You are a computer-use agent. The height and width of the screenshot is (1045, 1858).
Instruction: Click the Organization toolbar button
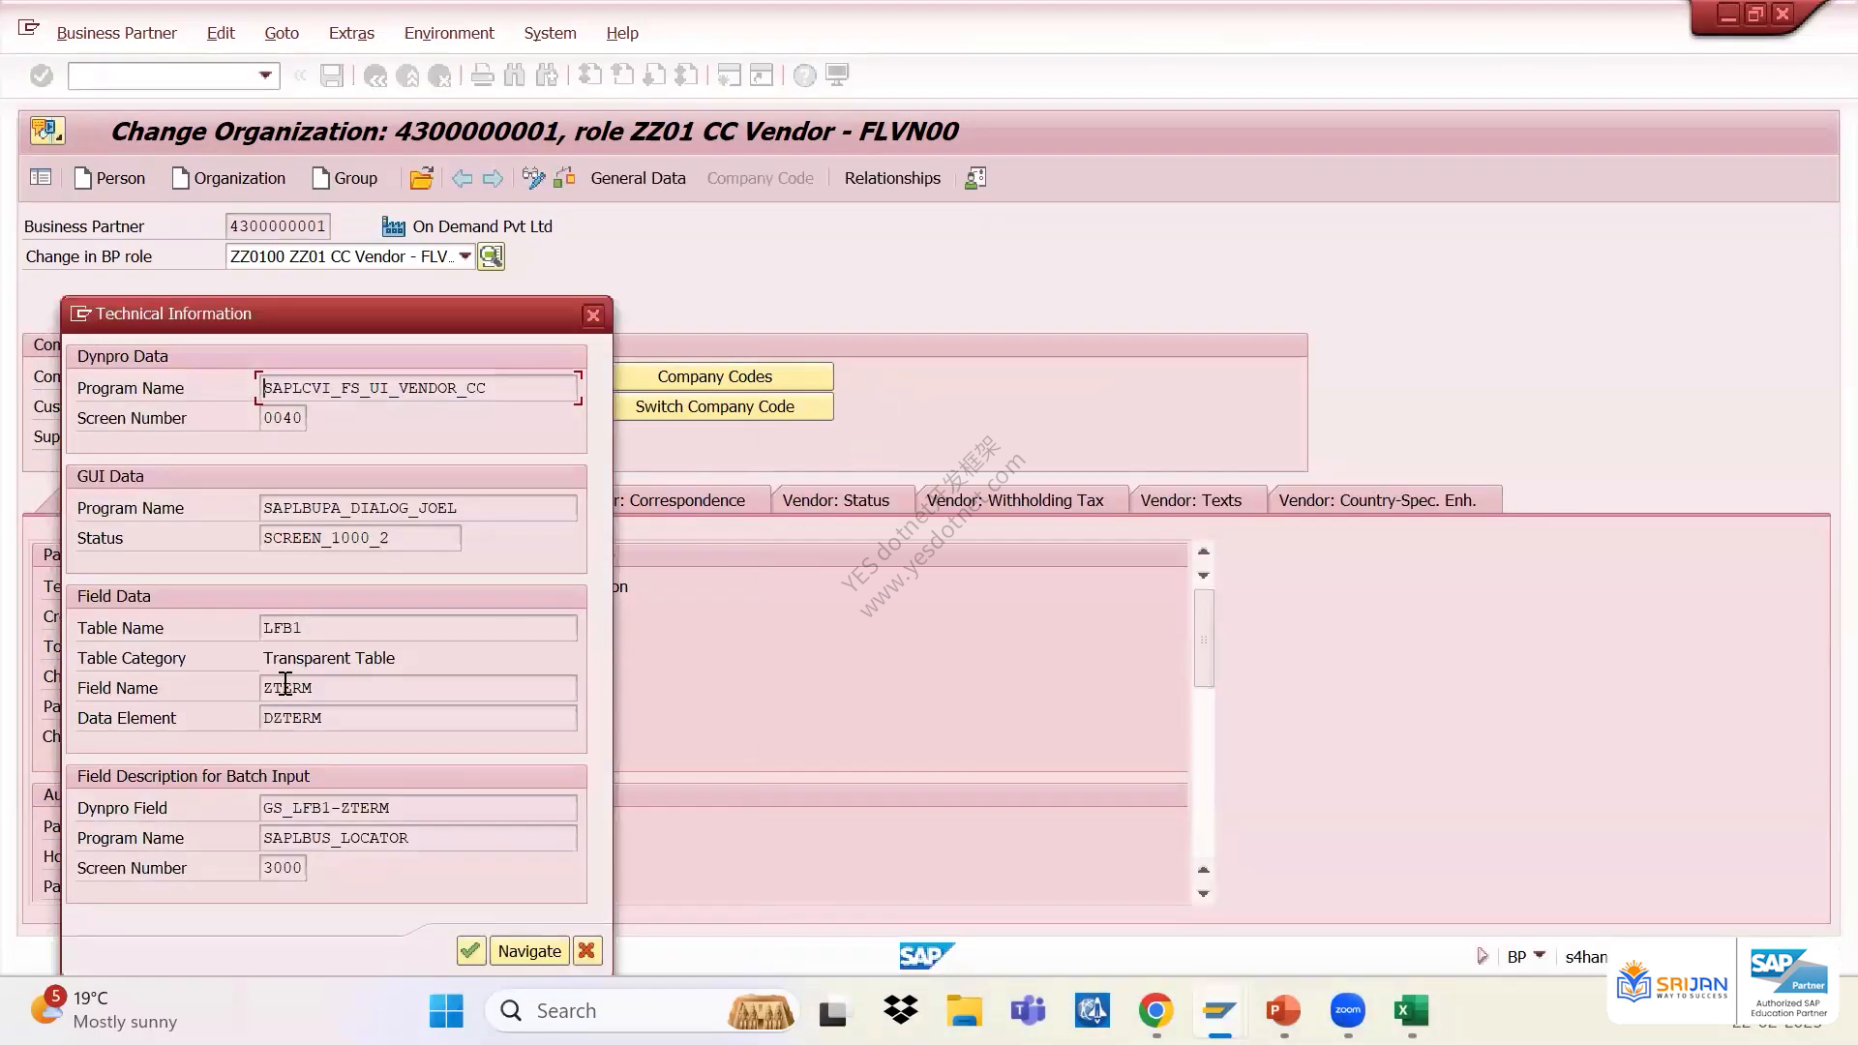(x=228, y=178)
